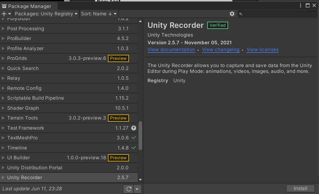Refresh the package list
This screenshot has height=194, width=319.
pos(129,189)
